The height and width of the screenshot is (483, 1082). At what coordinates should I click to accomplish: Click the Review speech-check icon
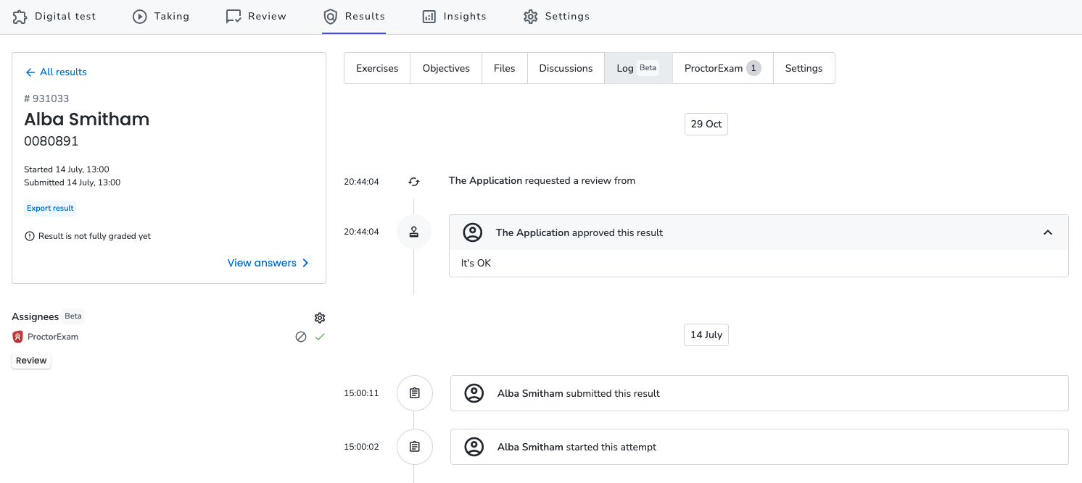click(x=234, y=16)
